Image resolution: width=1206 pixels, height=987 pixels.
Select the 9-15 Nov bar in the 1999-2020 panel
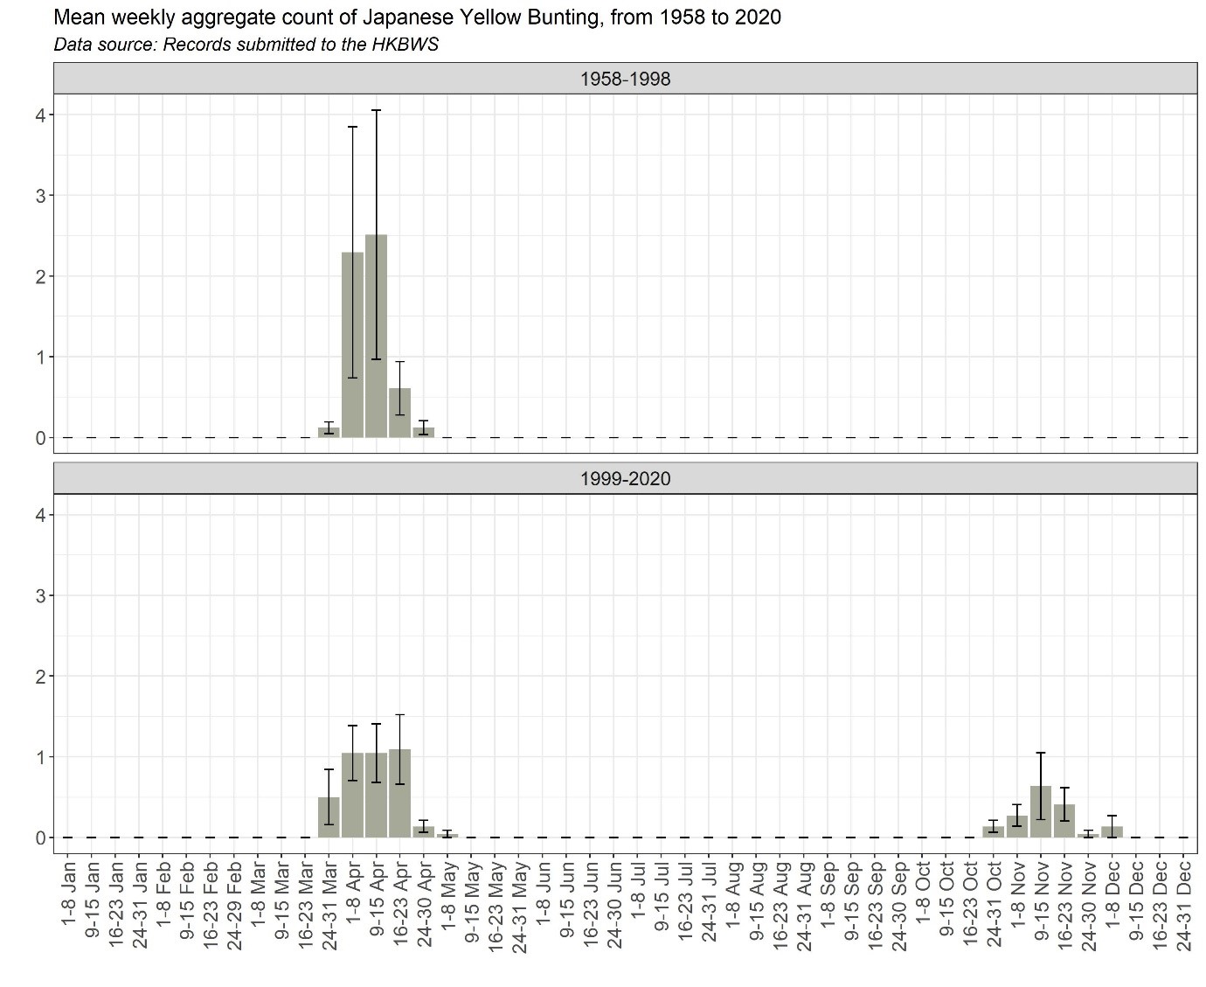(x=1041, y=811)
